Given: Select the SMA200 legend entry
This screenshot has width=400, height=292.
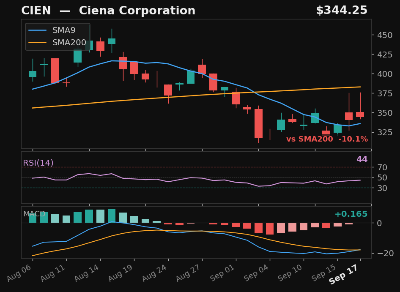Looking at the screenshot, I should 58,42.
